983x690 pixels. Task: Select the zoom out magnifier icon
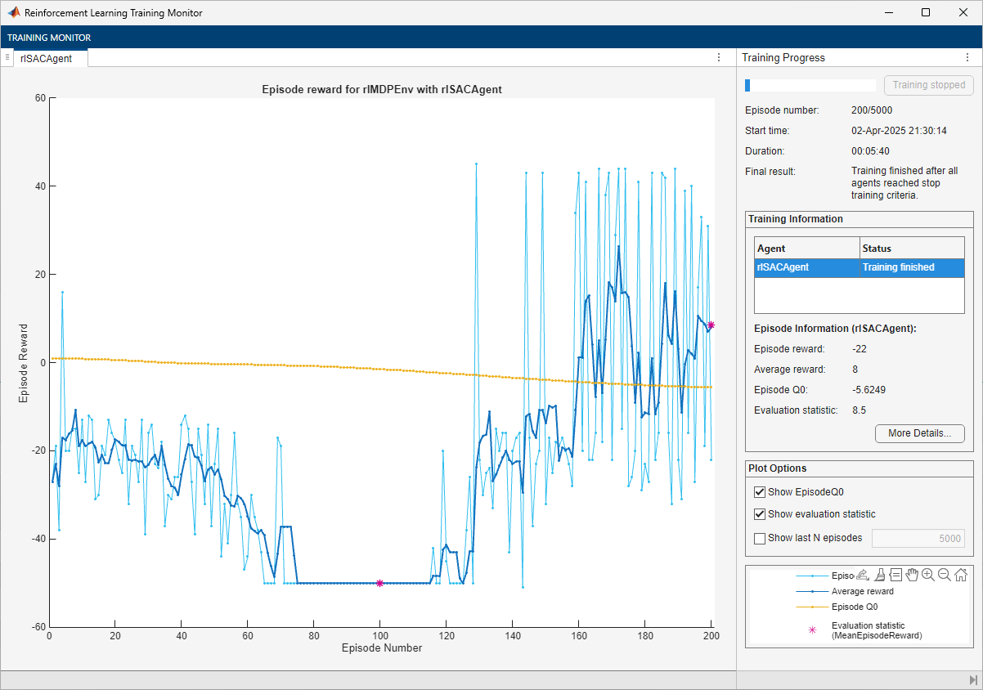coord(945,575)
